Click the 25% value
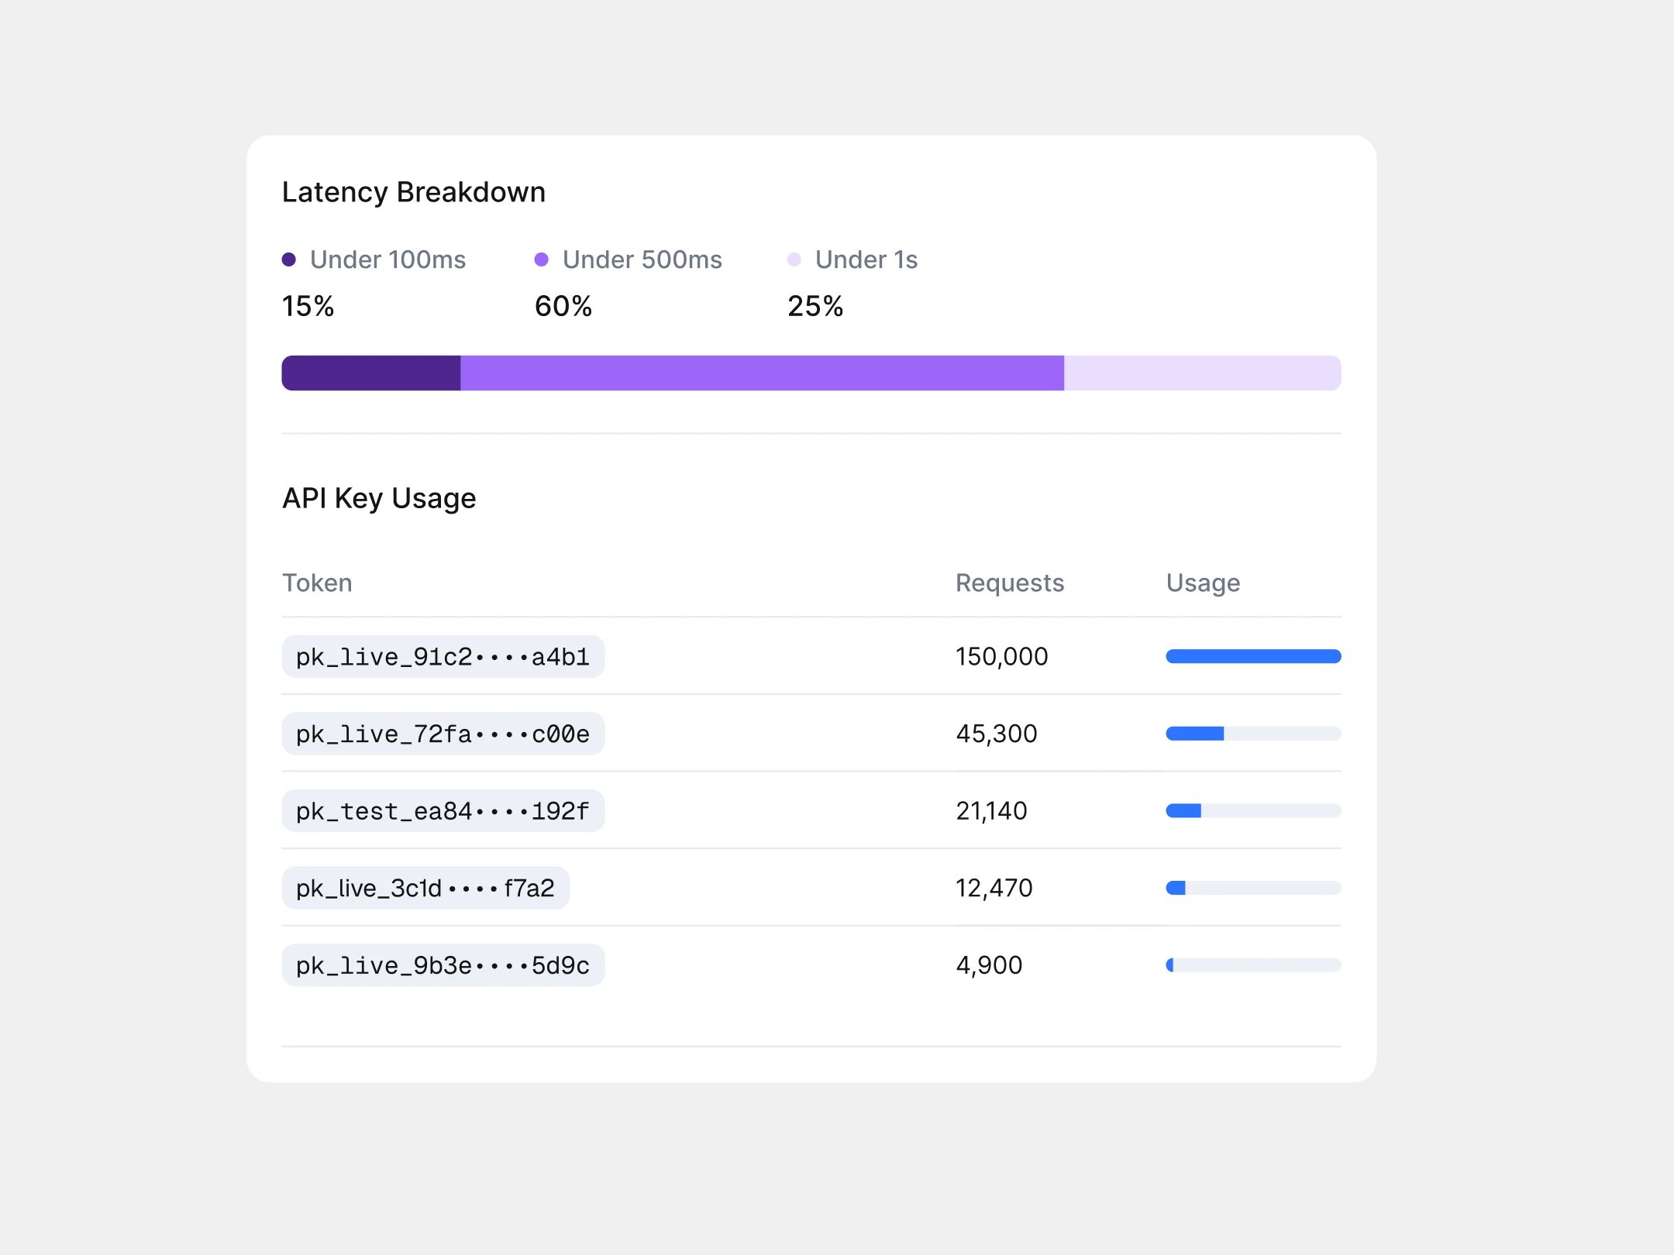The image size is (1674, 1255). 815,306
